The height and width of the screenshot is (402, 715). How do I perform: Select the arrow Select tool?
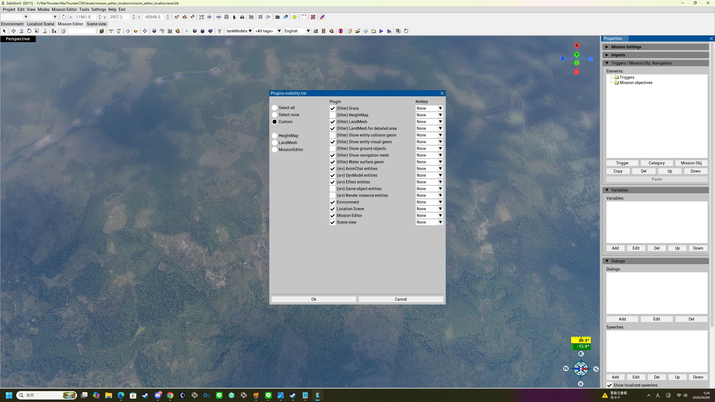pyautogui.click(x=4, y=31)
